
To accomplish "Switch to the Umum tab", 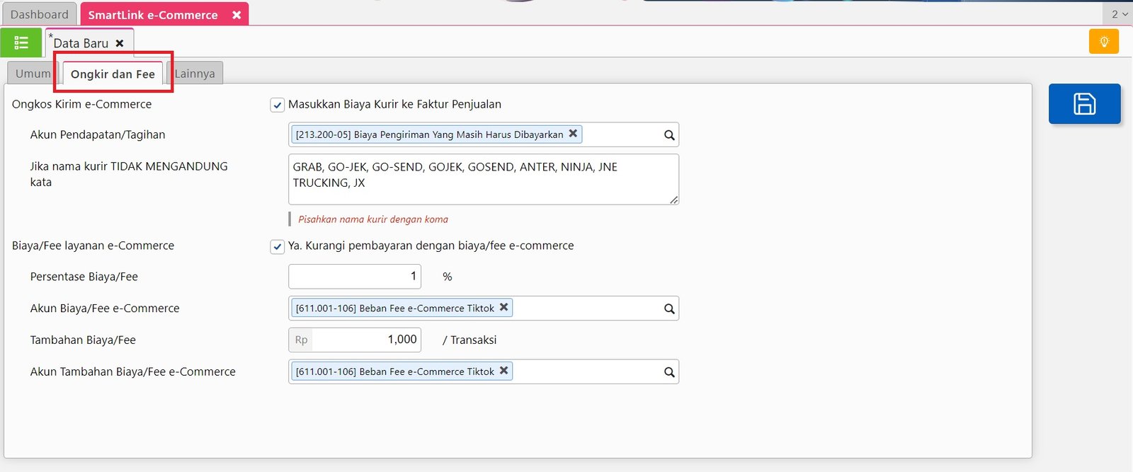I will (x=33, y=74).
